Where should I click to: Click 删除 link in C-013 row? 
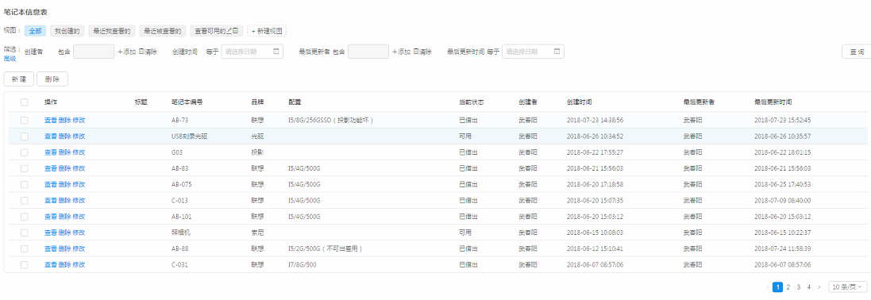point(64,201)
